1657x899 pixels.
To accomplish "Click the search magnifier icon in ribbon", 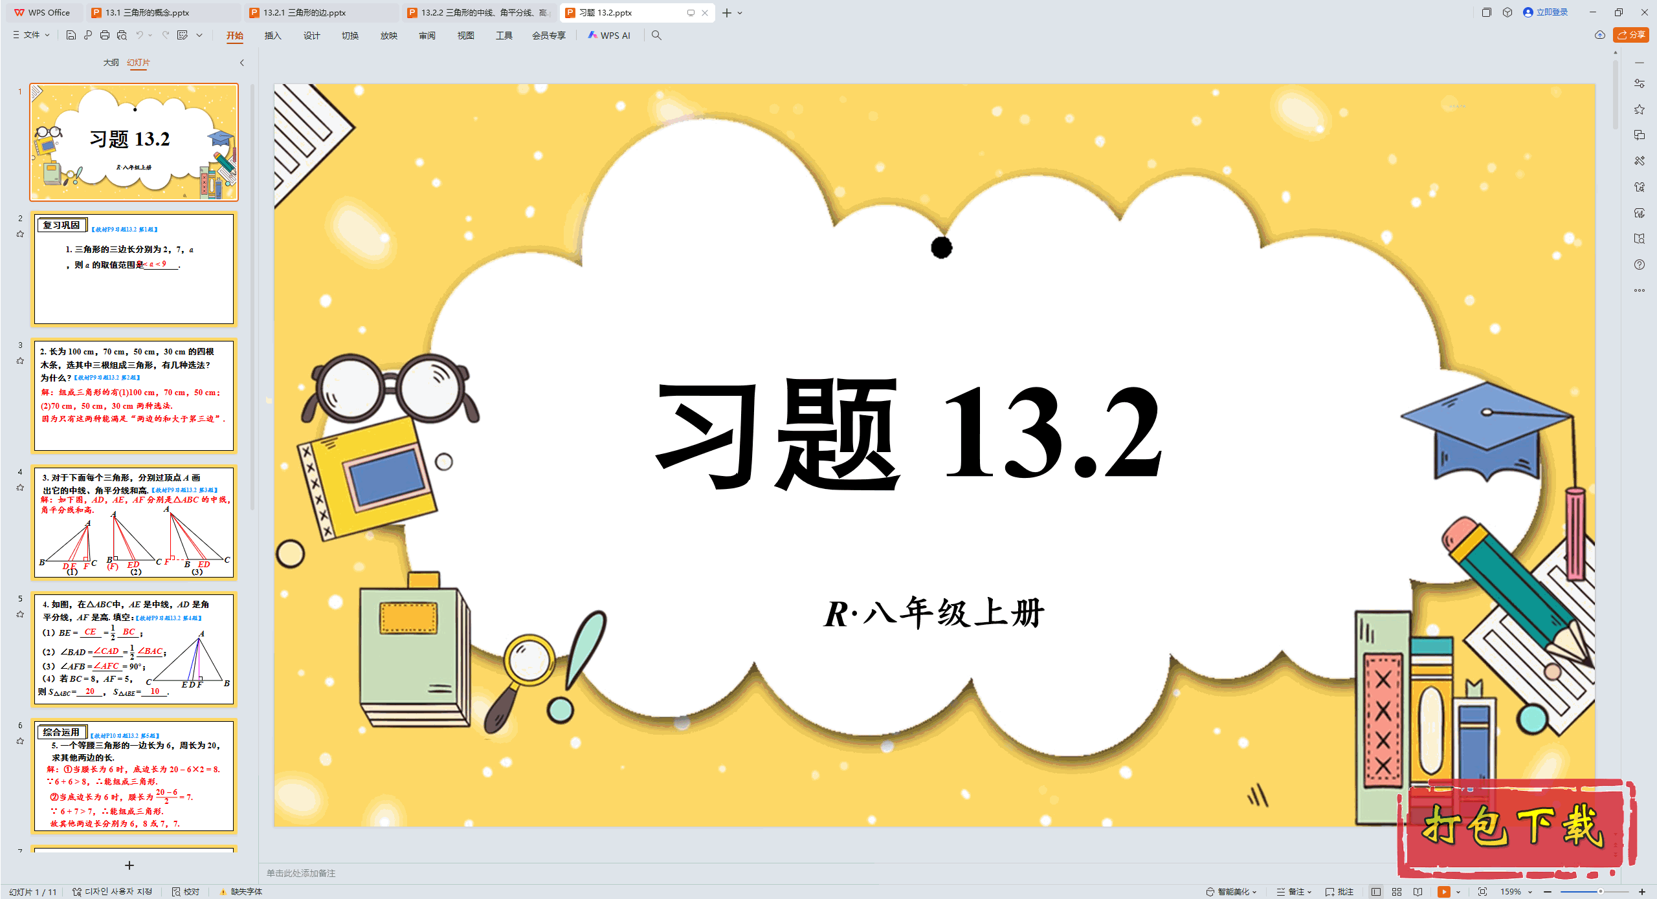I will [x=656, y=35].
